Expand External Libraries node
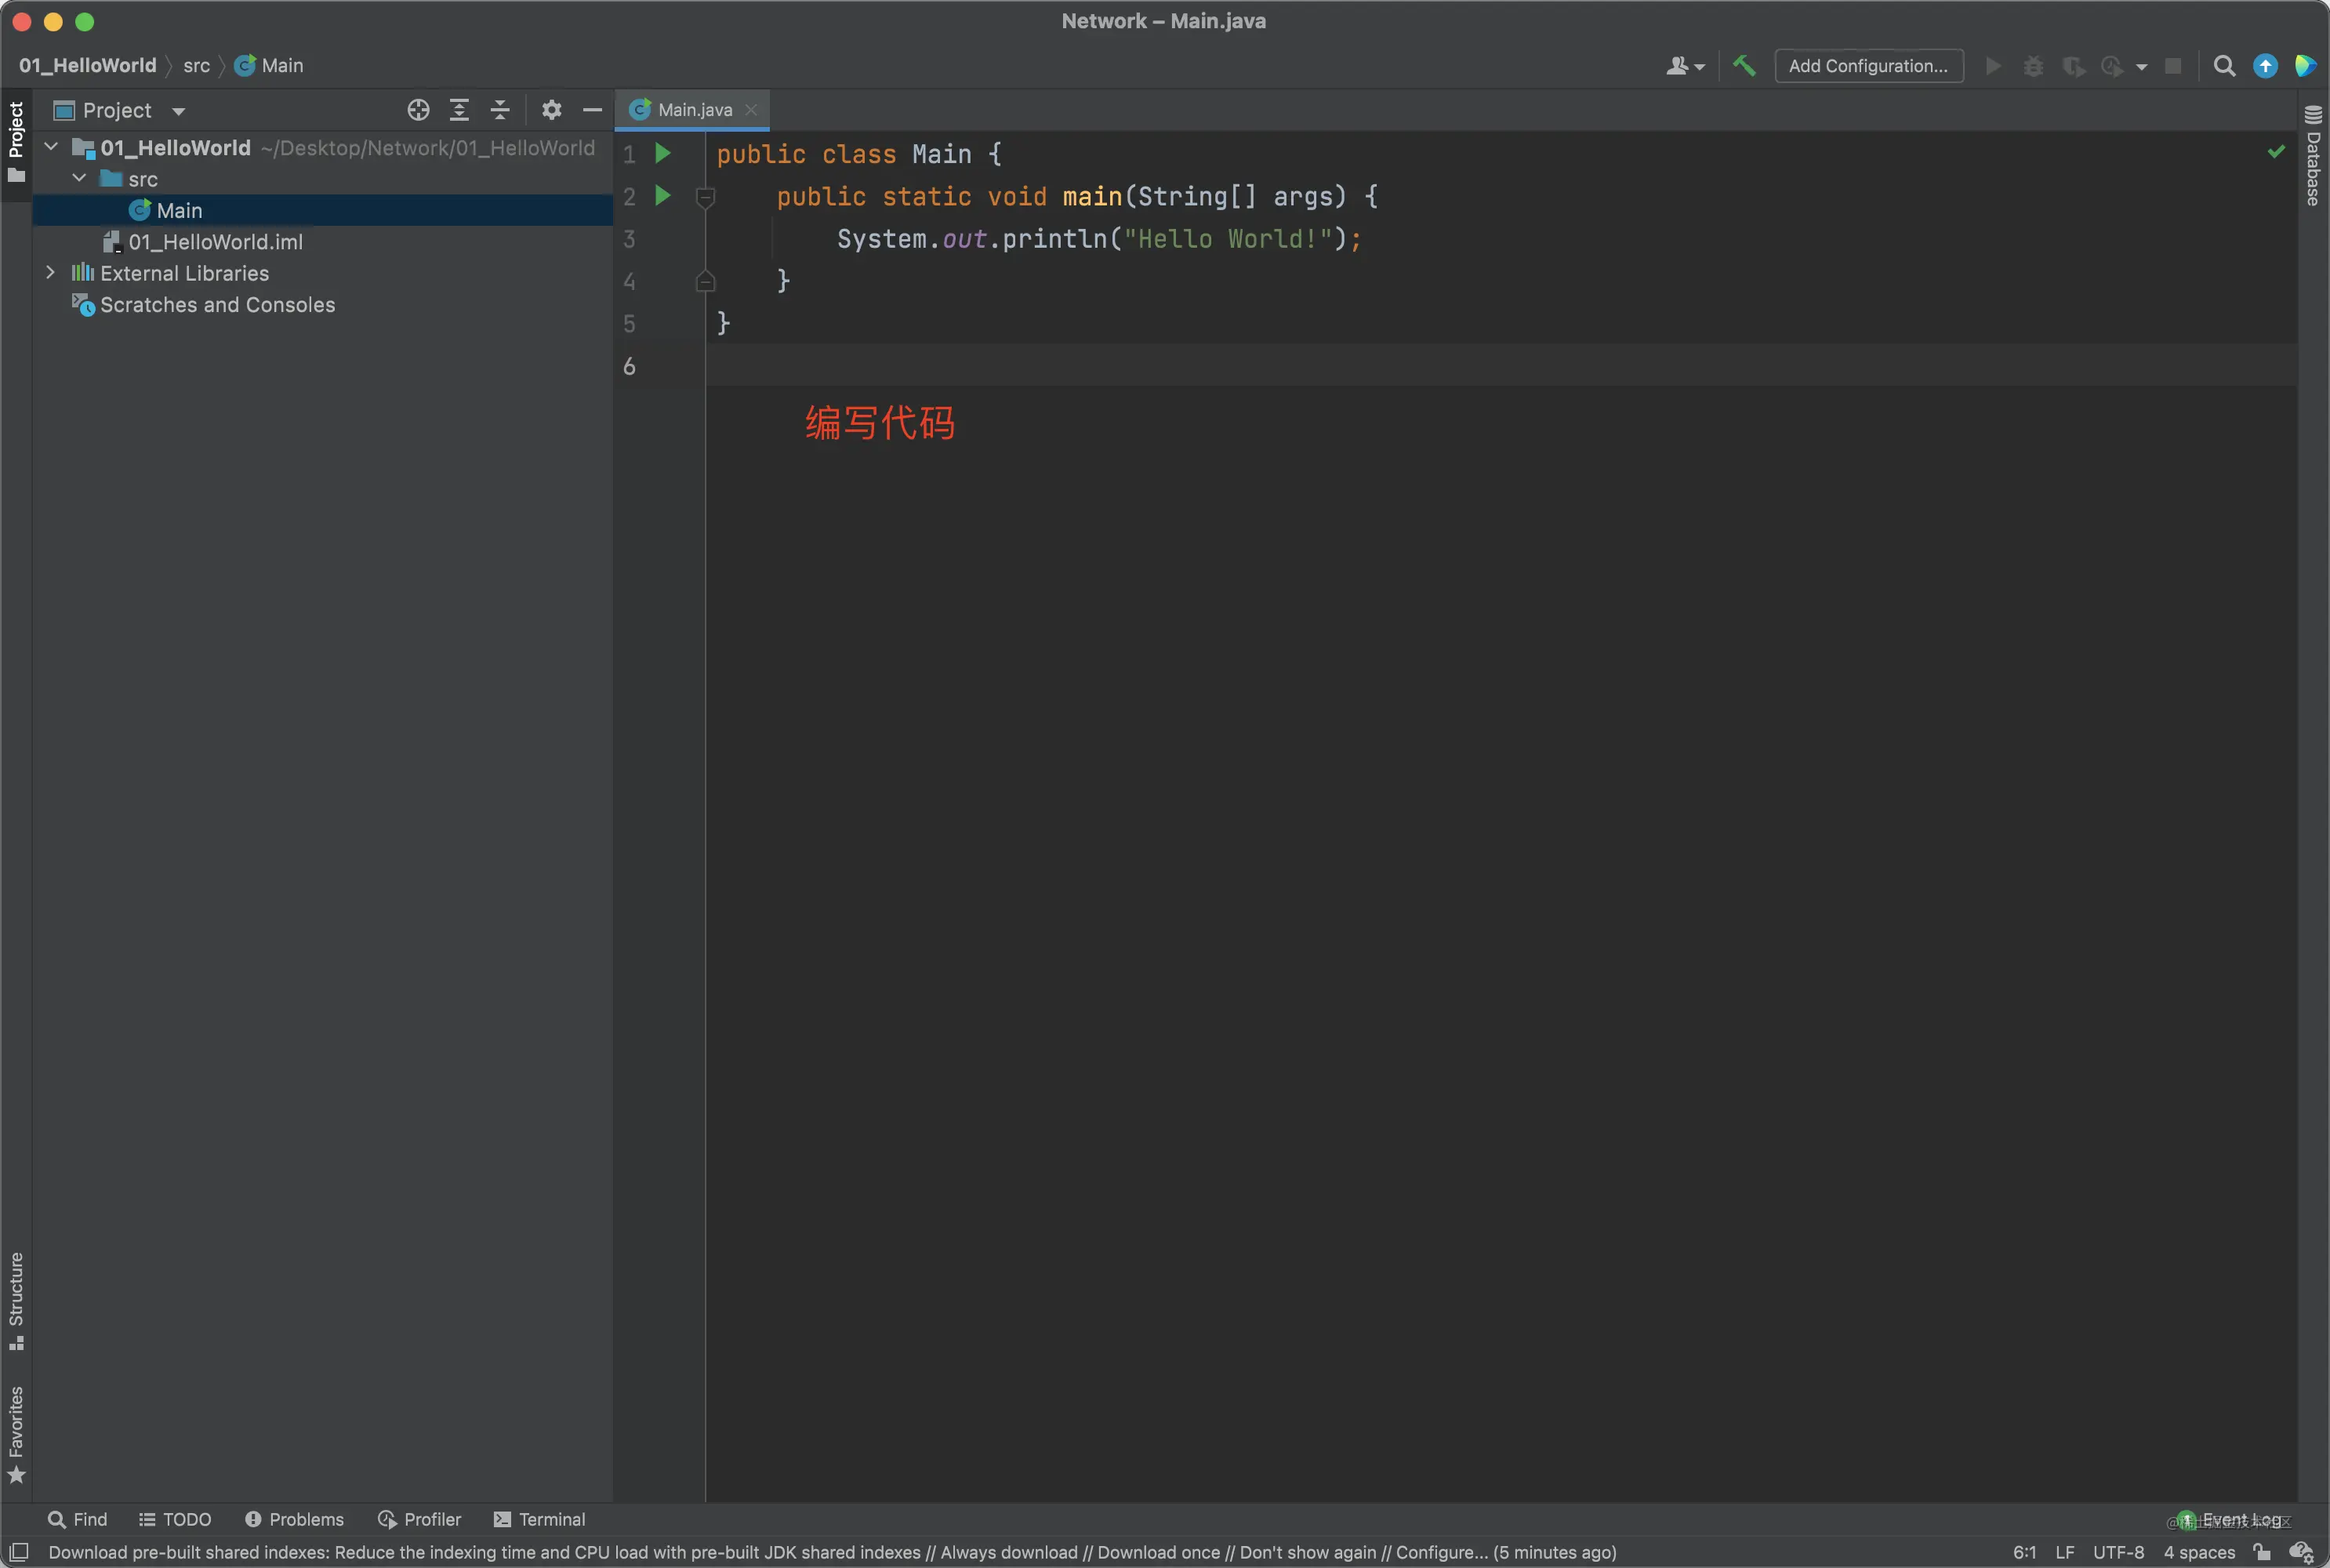 (x=51, y=272)
